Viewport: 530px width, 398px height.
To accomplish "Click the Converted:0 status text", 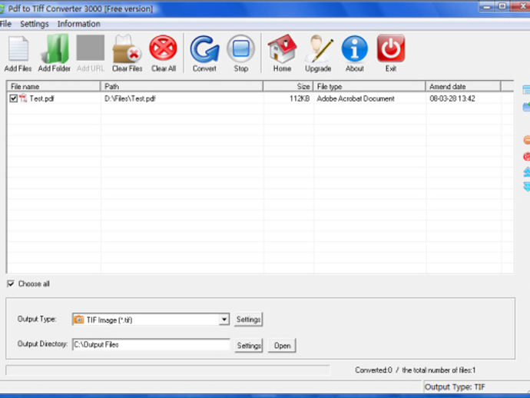I will (x=373, y=370).
